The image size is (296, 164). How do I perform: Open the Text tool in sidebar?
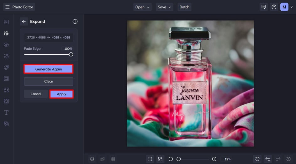click(6, 112)
